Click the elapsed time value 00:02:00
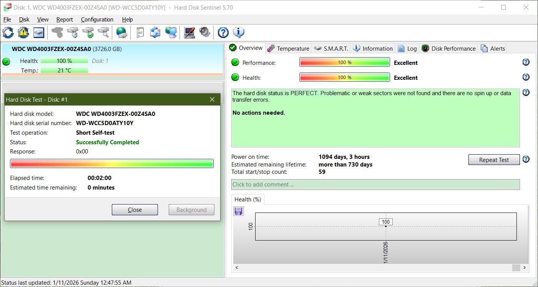Screen dimensions: 538x287 point(100,178)
